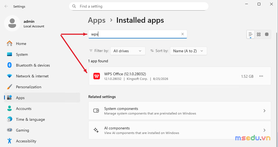
Task: Click the 8/25/2026 install date
Action: click(161, 79)
